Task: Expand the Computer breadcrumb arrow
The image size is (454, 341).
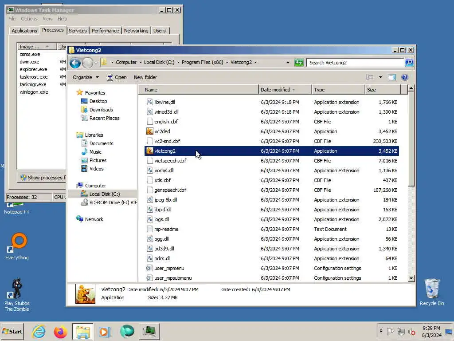Action: pos(141,62)
